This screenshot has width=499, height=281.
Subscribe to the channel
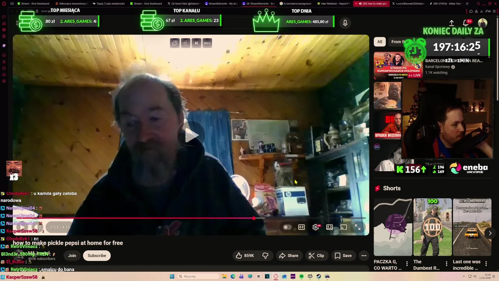pos(97,256)
